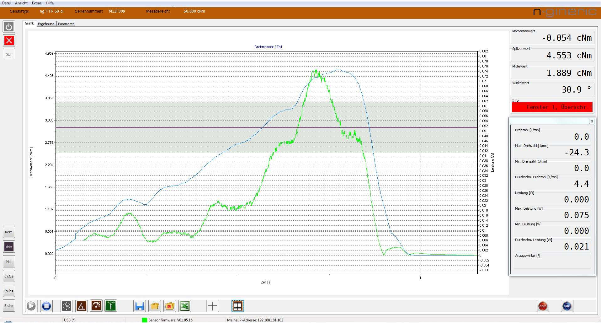Close the Drehzahl values panel
The height and width of the screenshot is (323, 601).
591,121
